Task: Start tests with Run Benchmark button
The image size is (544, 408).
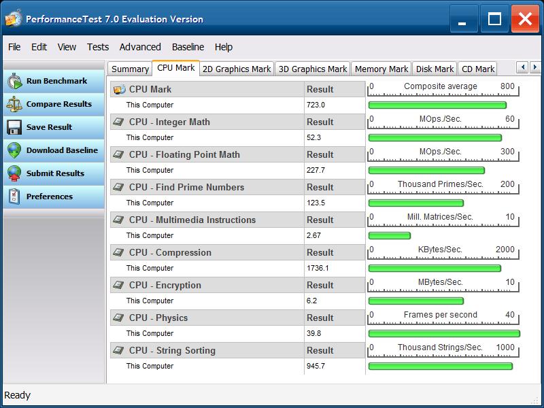Action: (x=54, y=81)
